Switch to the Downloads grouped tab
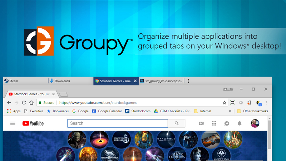286x161 pixels. pos(71,81)
